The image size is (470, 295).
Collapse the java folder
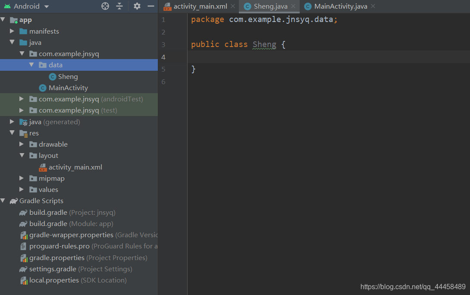(12, 42)
